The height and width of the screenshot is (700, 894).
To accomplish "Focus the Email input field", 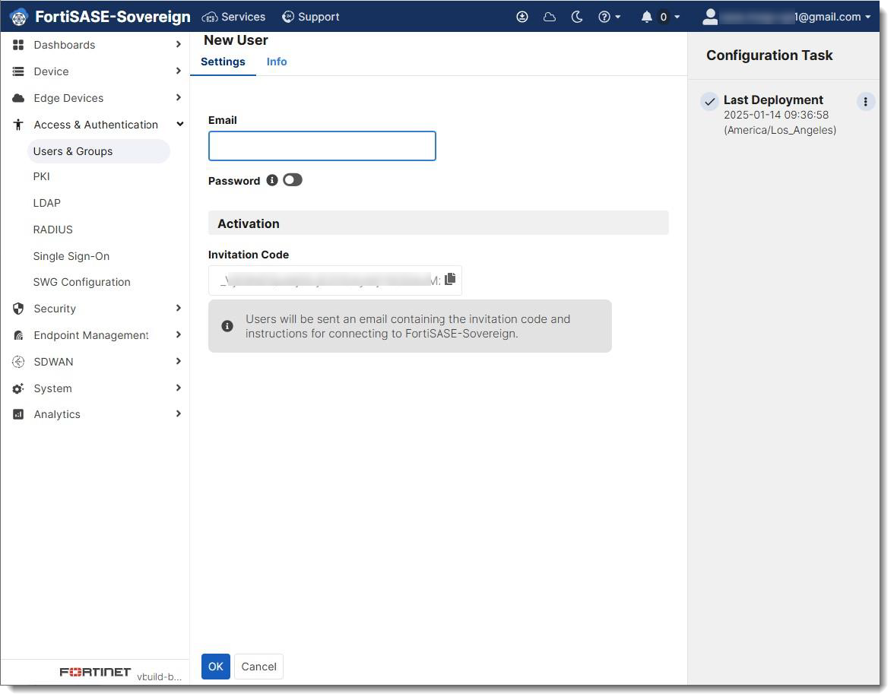I will point(322,147).
